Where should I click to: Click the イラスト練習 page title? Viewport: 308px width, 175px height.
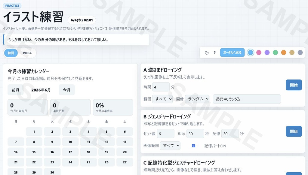[33, 17]
